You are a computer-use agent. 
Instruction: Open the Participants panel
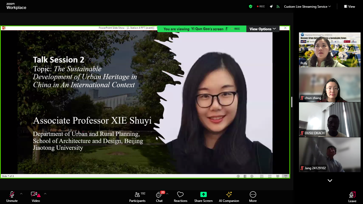pos(137,197)
